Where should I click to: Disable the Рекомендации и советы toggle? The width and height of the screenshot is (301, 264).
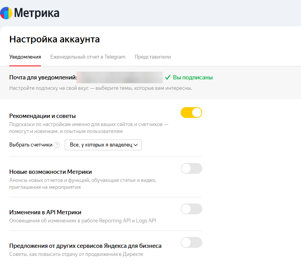click(191, 113)
